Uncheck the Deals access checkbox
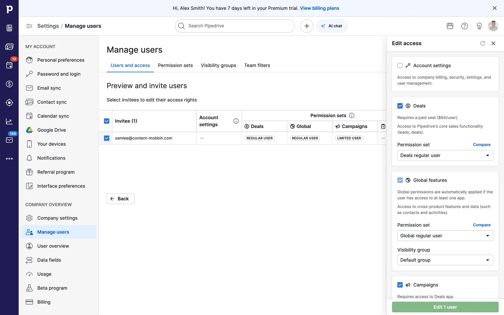This screenshot has height=315, width=504. [400, 106]
